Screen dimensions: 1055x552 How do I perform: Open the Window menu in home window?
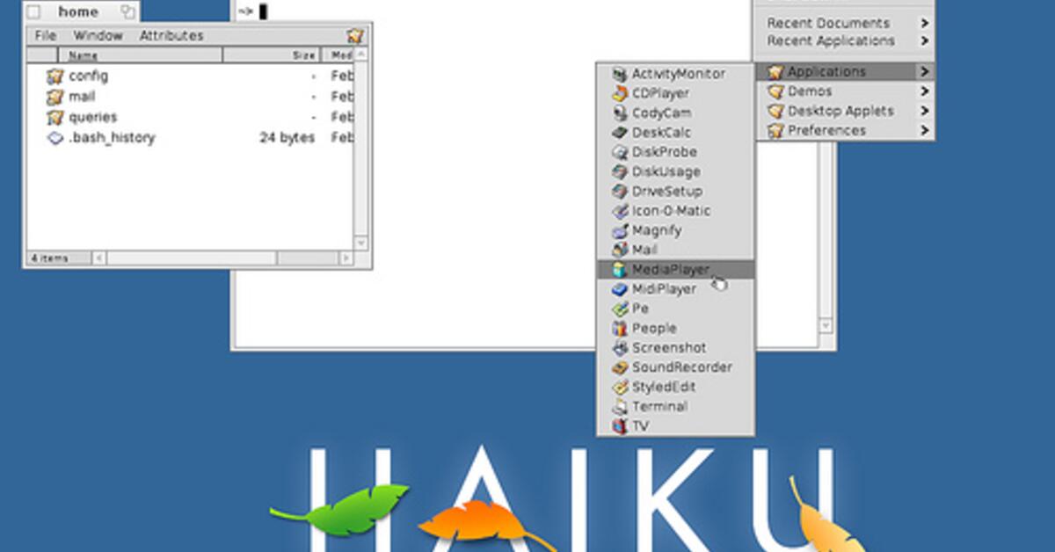98,36
